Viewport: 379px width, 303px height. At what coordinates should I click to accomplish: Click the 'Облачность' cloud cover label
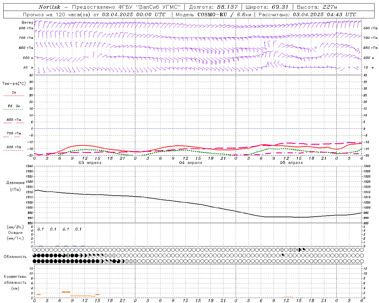pyautogui.click(x=15, y=257)
